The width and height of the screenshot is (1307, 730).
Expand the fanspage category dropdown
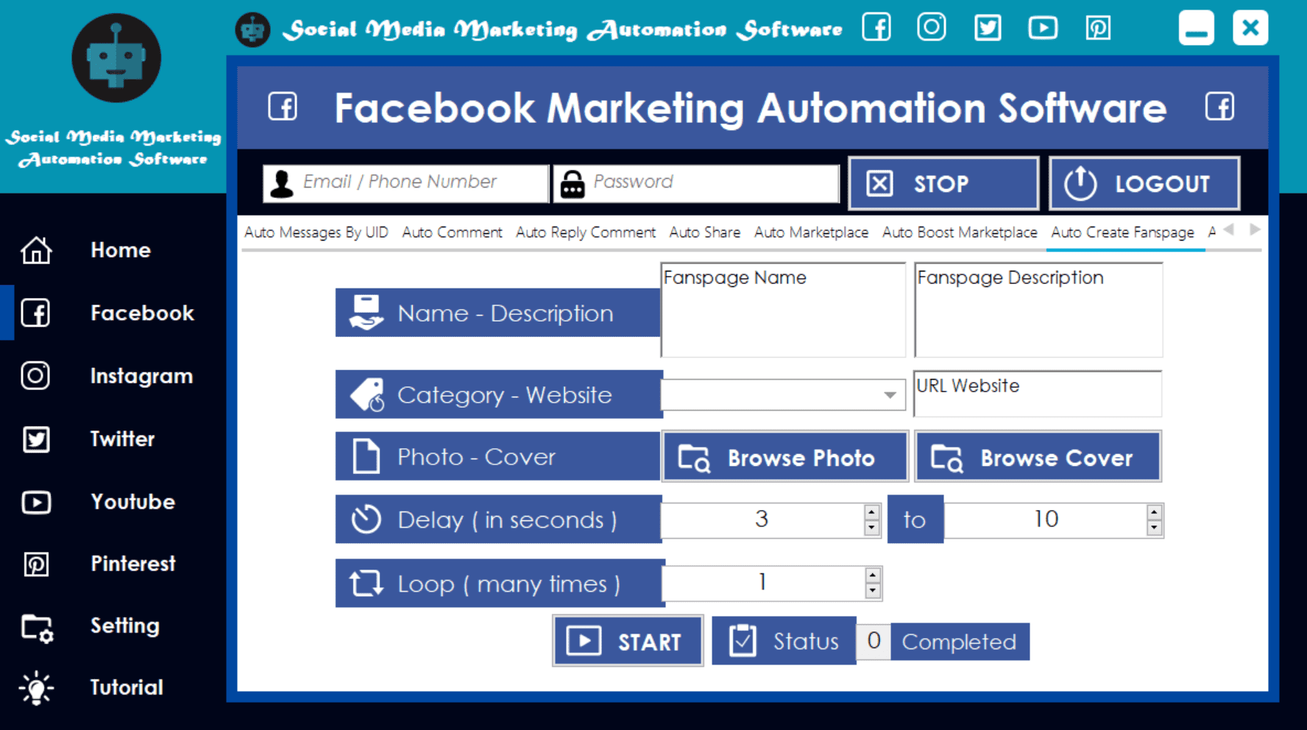890,395
